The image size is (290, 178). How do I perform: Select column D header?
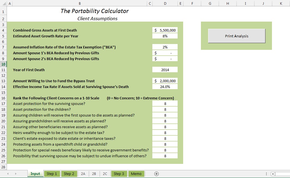click(x=165, y=4)
